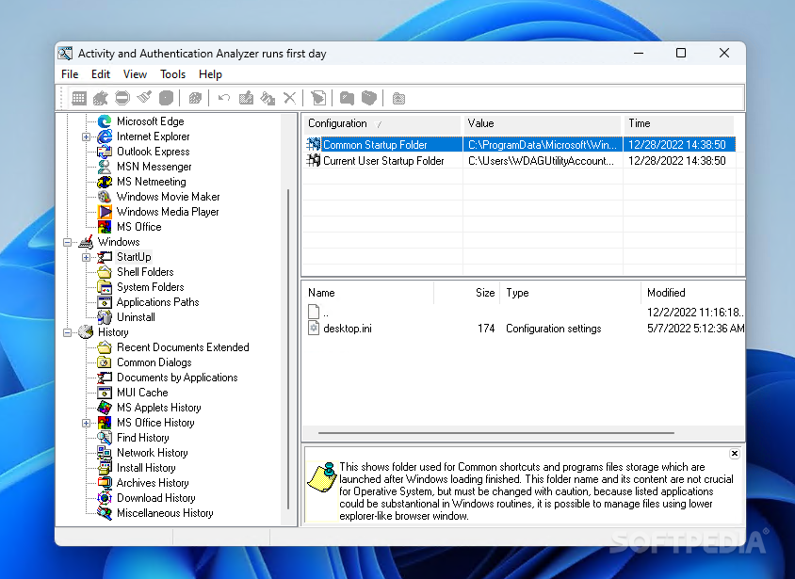
Task: Select Common Dialogs in the tree
Action: 154,362
